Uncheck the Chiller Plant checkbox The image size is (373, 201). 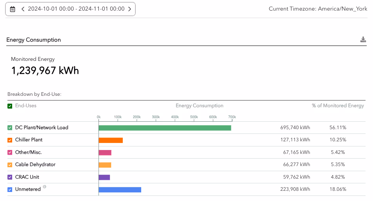click(10, 140)
